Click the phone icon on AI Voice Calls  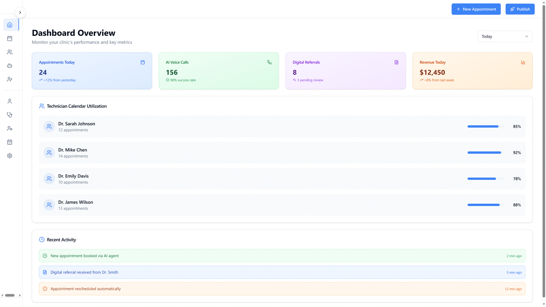coord(269,62)
